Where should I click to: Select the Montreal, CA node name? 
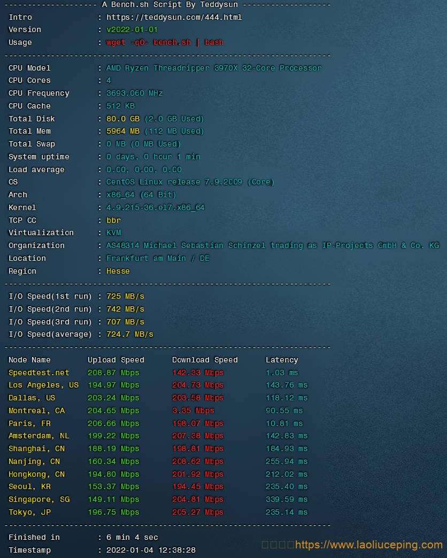(x=37, y=411)
